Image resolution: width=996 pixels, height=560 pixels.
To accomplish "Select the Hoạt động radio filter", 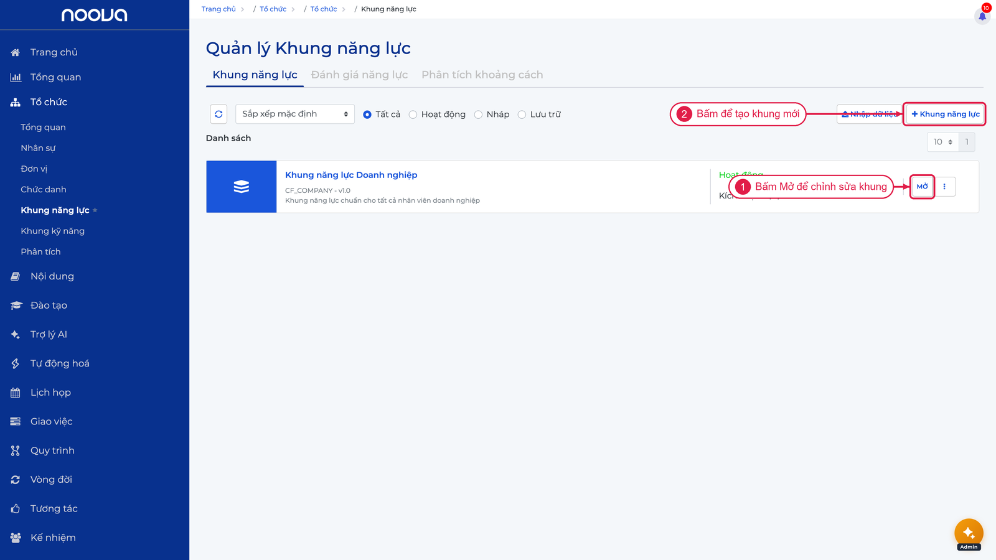I will [413, 114].
